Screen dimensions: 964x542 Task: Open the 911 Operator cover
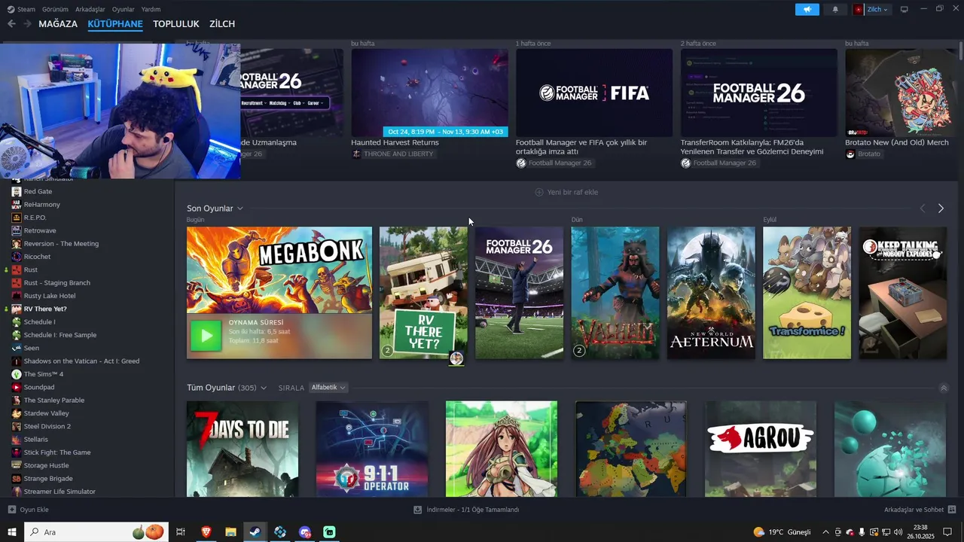[372, 449]
